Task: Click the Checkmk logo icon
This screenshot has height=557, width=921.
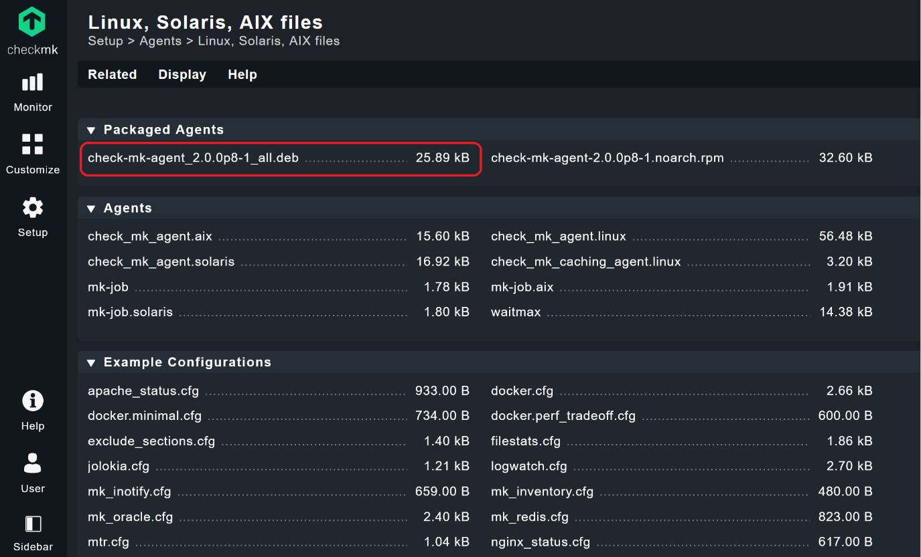Action: coord(32,22)
